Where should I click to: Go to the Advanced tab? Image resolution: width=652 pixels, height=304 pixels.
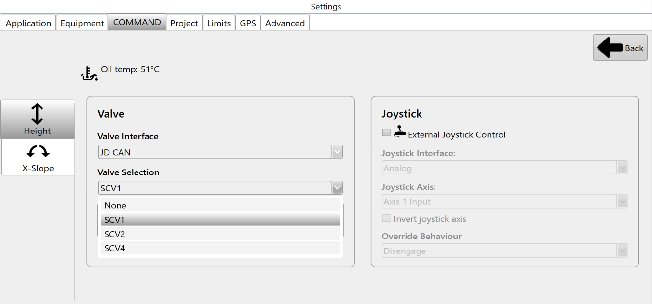[x=285, y=23]
